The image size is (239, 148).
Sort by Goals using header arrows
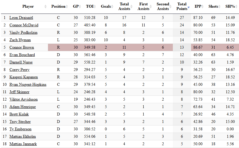point(112,7)
